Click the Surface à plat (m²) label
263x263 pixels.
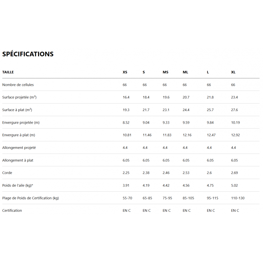click(17, 110)
